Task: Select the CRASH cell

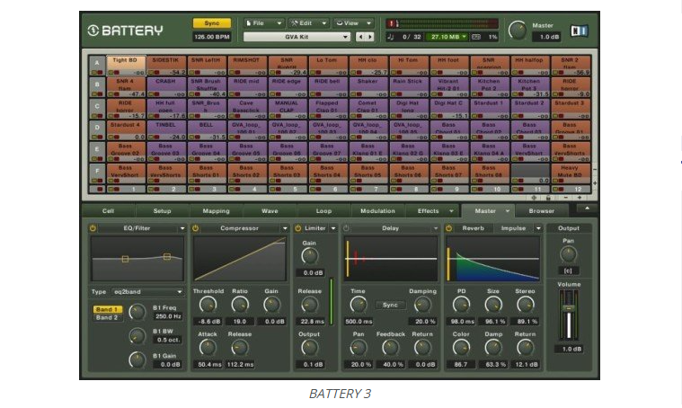Action: tap(166, 87)
